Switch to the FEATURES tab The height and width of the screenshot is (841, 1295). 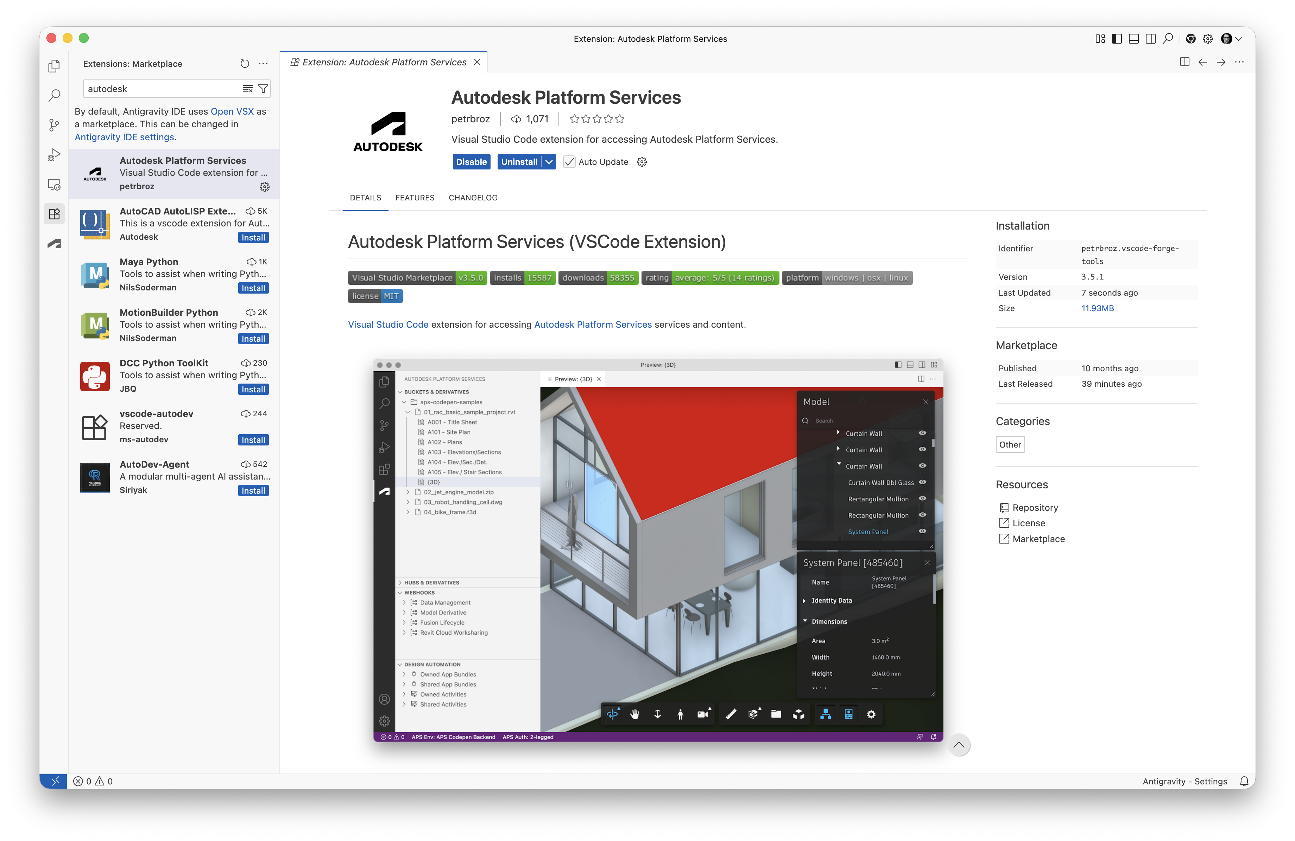(415, 198)
